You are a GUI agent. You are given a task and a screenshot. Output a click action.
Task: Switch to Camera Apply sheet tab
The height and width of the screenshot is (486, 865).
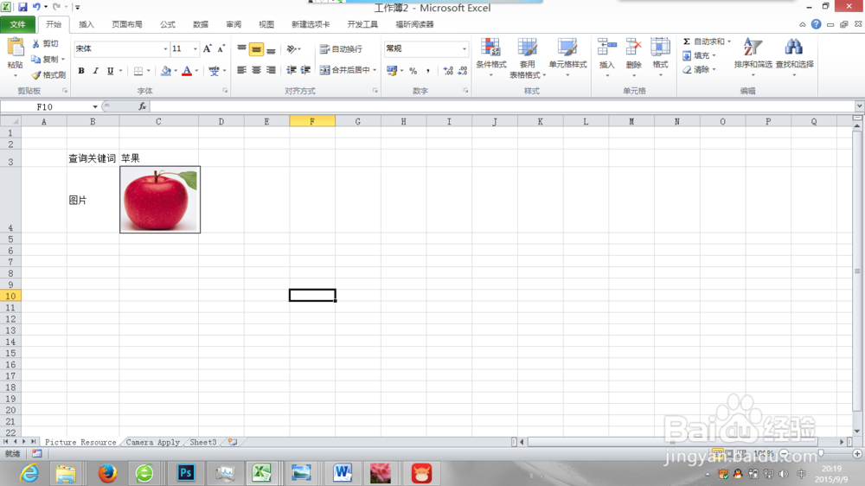pyautogui.click(x=153, y=442)
